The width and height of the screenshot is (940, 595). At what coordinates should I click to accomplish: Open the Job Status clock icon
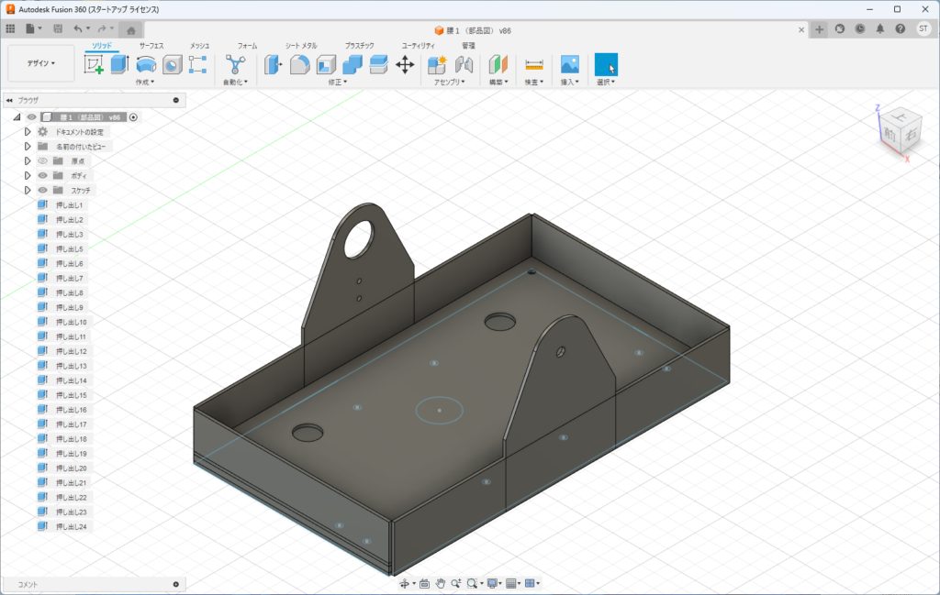(859, 28)
